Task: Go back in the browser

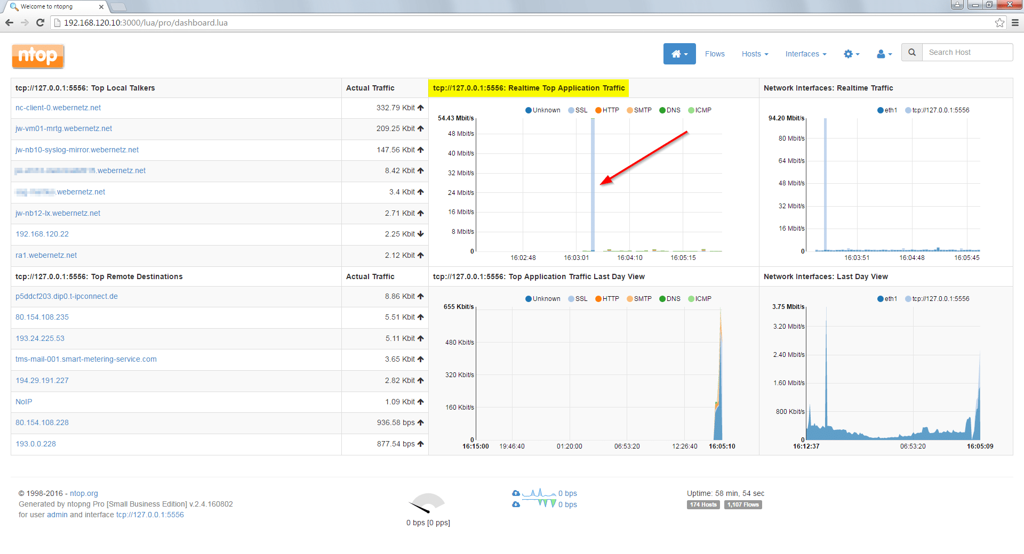Action: point(9,22)
